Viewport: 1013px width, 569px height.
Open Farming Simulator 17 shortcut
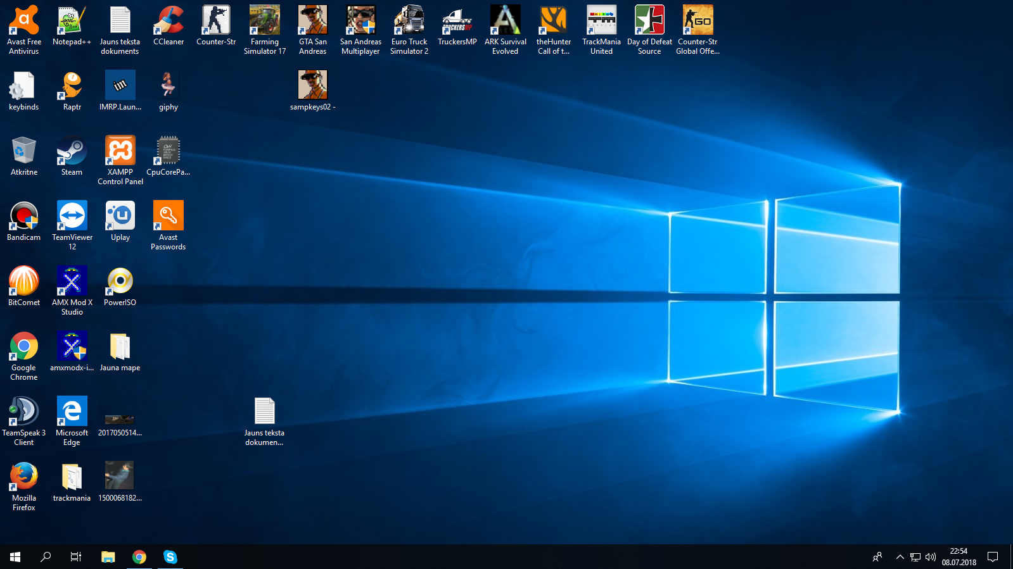[265, 30]
